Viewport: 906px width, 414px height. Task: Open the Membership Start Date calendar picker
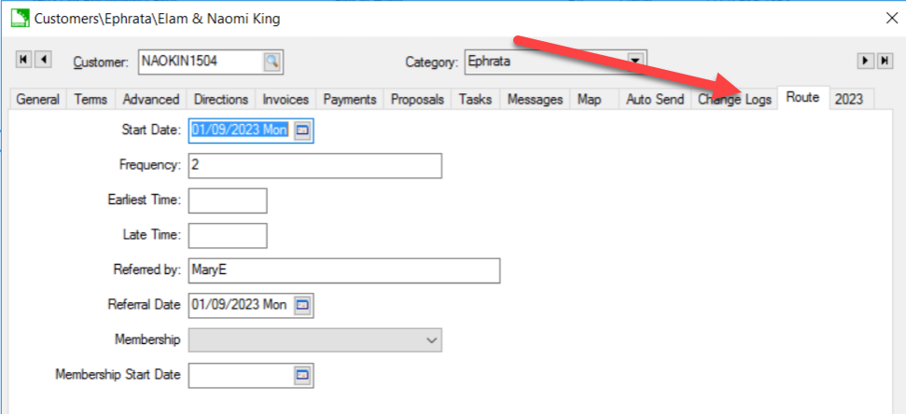coord(302,375)
